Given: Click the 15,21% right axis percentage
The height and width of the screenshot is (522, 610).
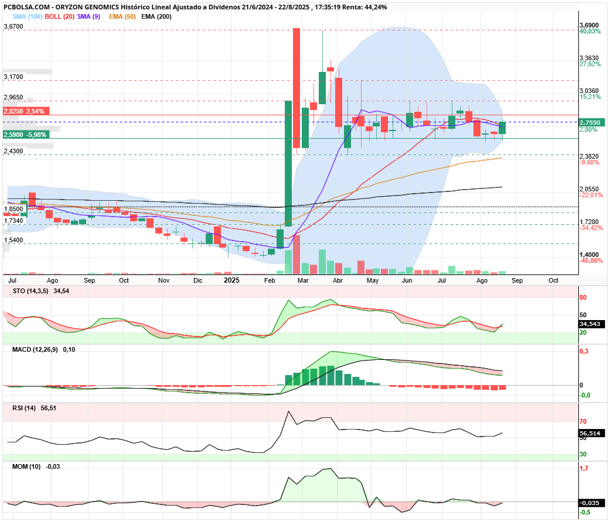Looking at the screenshot, I should click(x=590, y=97).
